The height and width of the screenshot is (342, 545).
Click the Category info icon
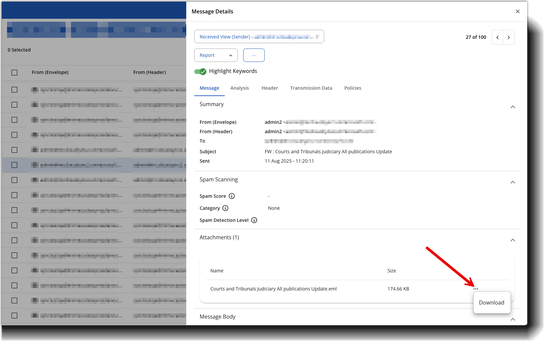225,208
